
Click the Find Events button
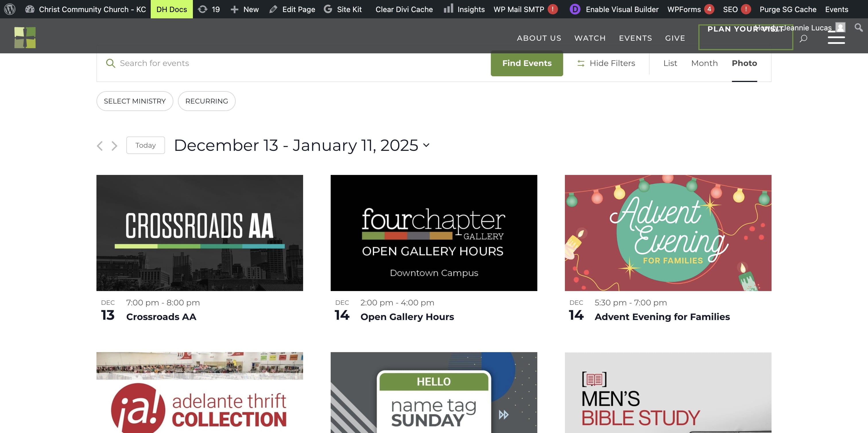pyautogui.click(x=527, y=63)
